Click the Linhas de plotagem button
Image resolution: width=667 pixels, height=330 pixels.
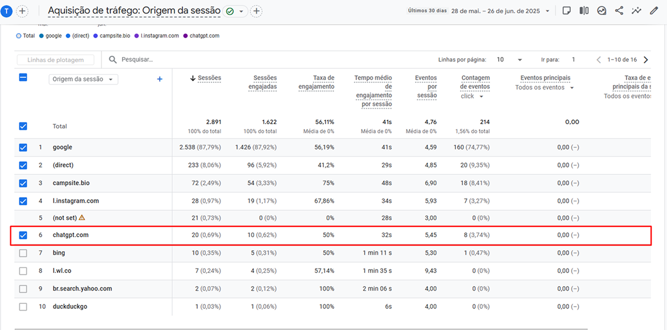tap(56, 60)
